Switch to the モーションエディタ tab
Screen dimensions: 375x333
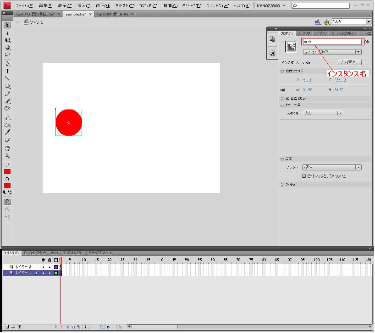[x=35, y=253]
